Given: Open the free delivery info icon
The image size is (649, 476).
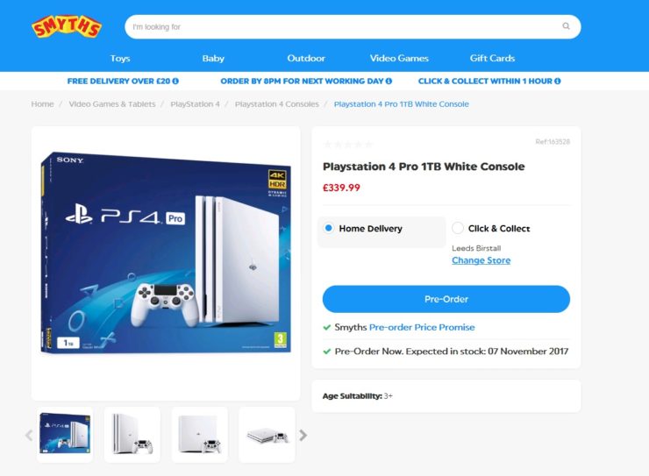Looking at the screenshot, I should pyautogui.click(x=175, y=81).
